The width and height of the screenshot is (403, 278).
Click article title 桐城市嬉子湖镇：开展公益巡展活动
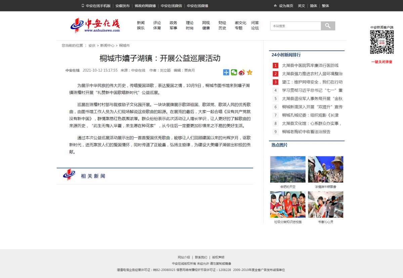[160, 58]
